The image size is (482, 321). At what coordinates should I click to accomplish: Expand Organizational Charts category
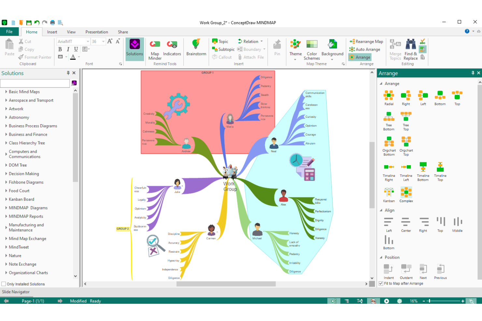[x=6, y=273]
